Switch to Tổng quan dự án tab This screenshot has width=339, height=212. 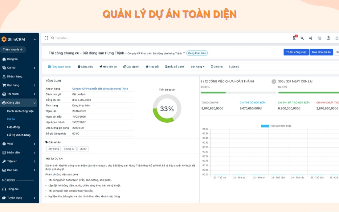pos(59,67)
